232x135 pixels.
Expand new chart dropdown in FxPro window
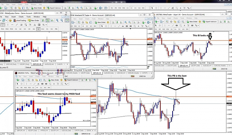pos(20,80)
